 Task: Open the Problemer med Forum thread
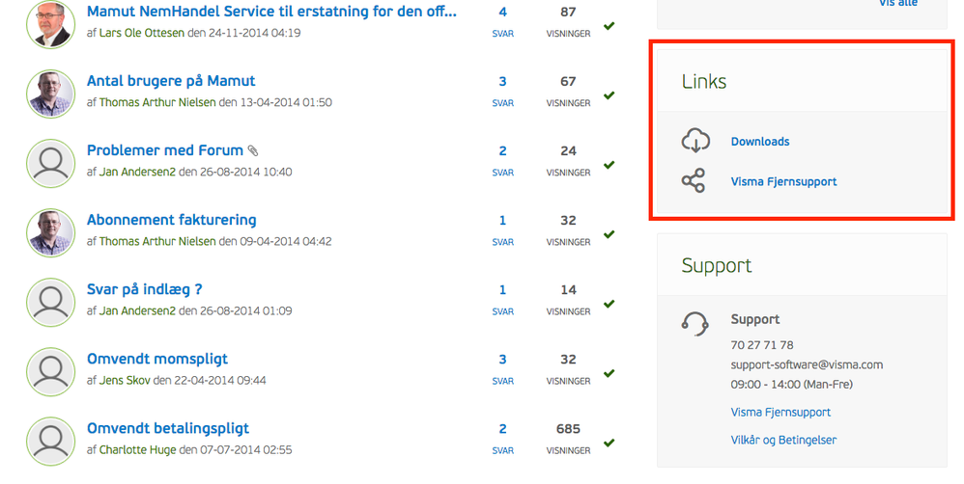pos(165,150)
